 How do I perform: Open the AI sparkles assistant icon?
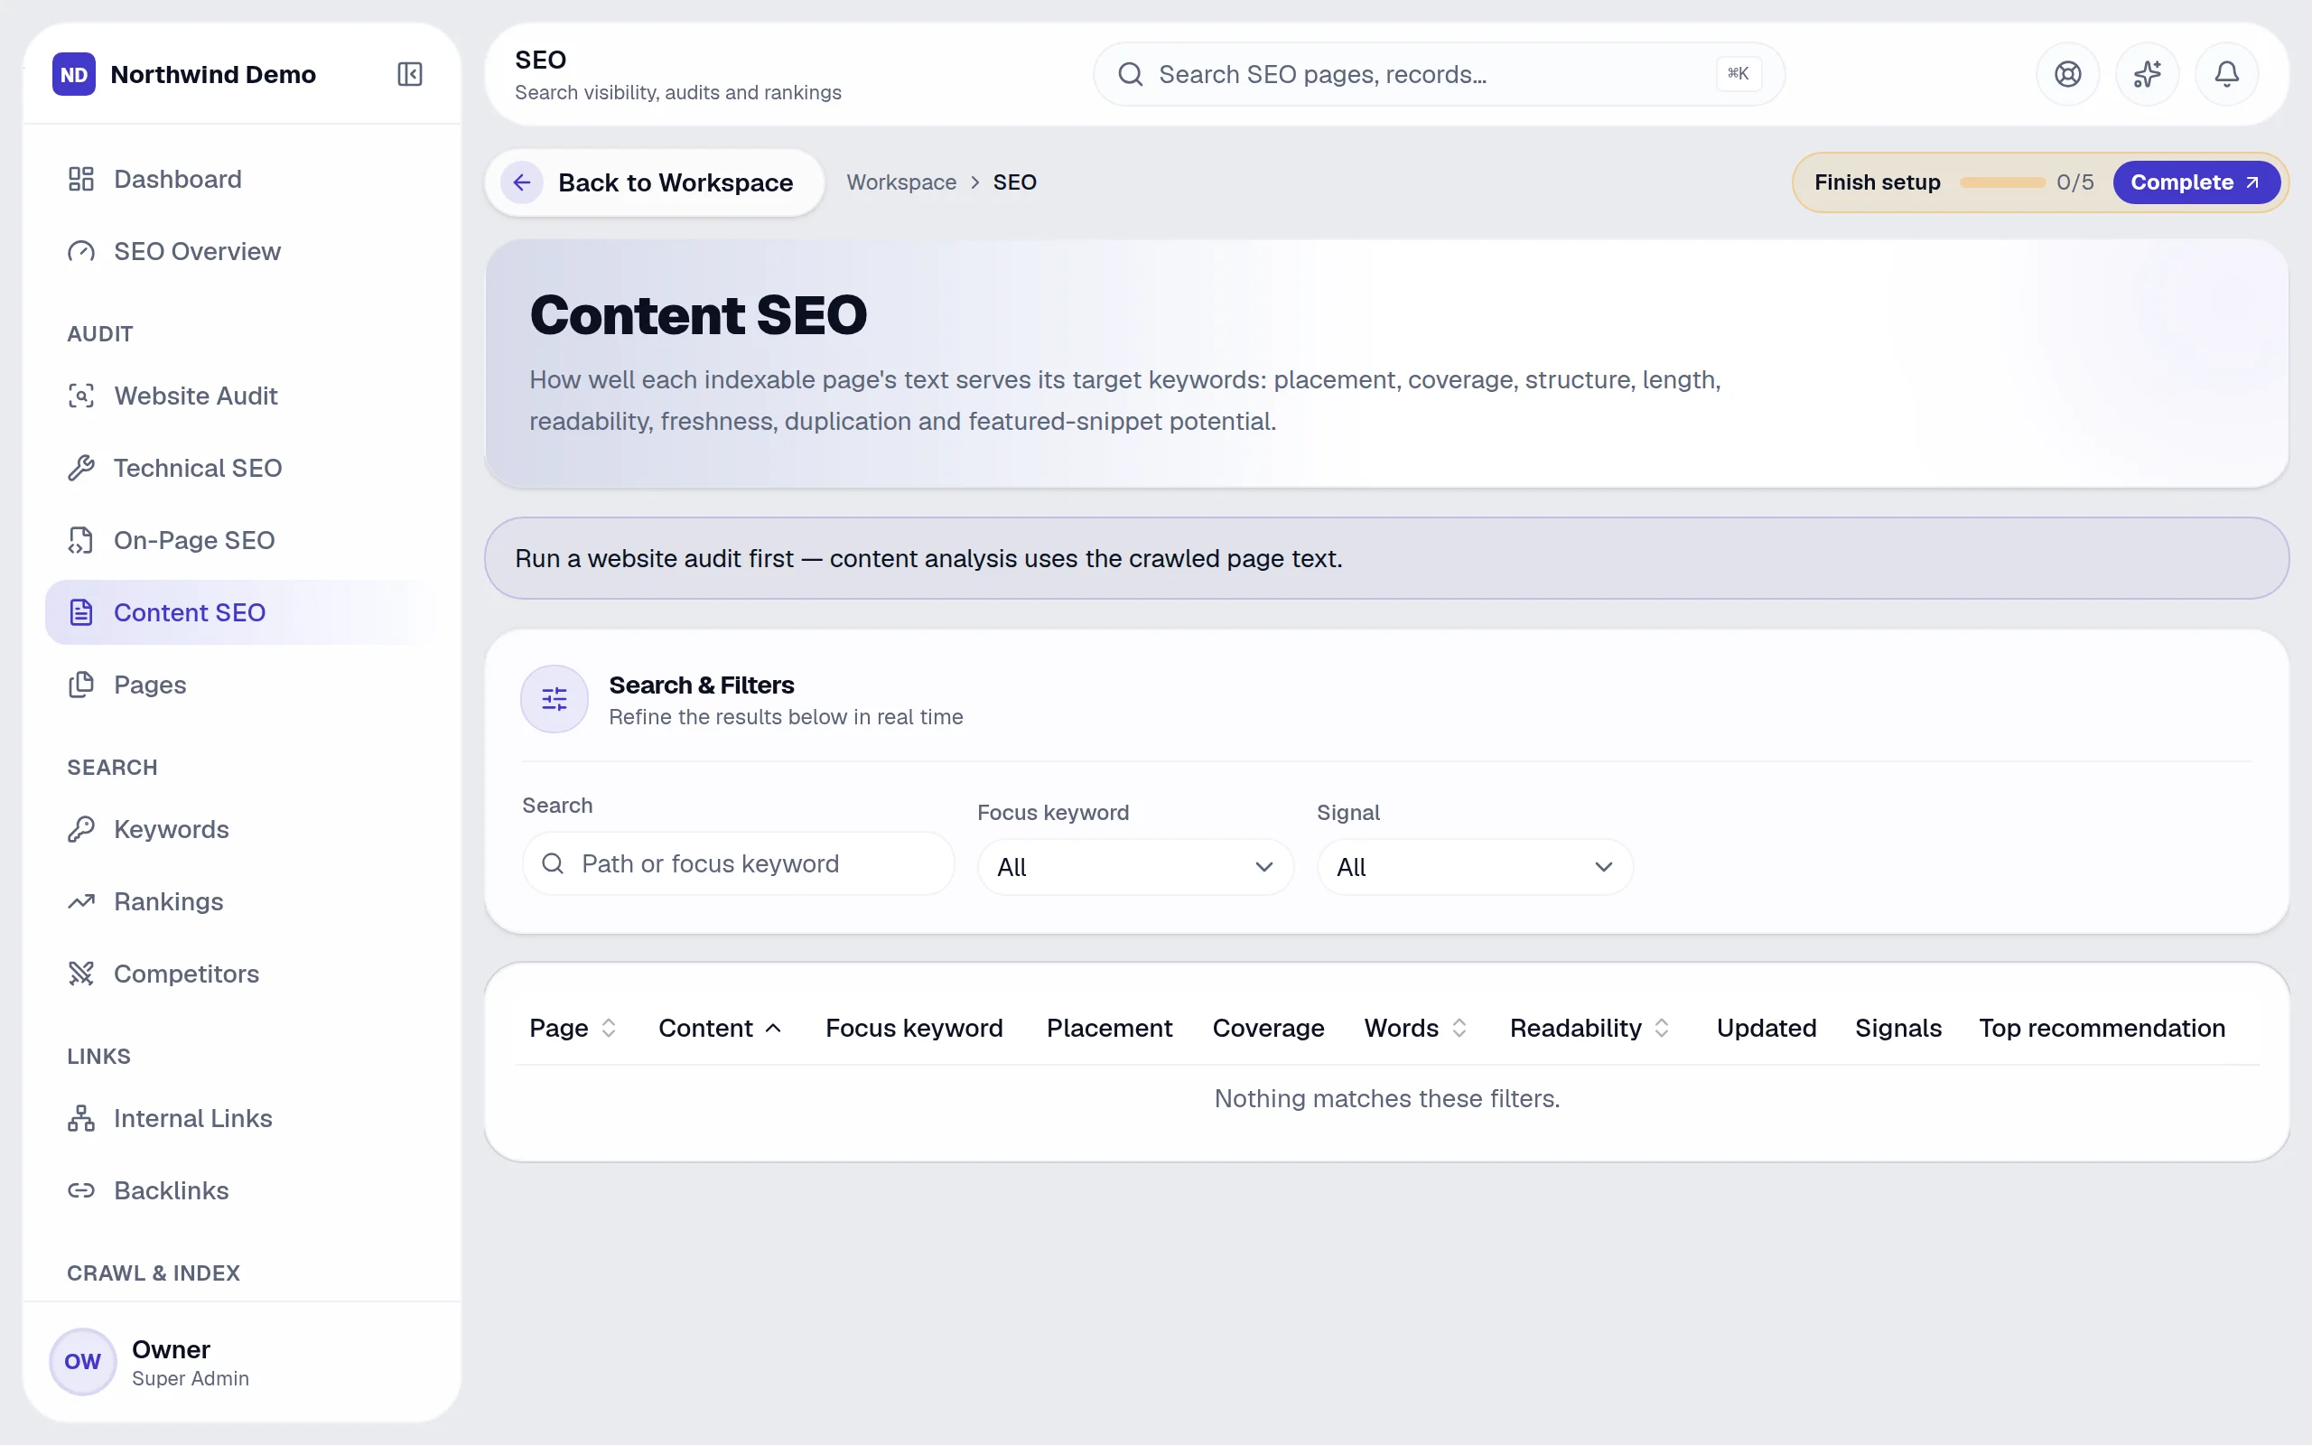coord(2148,75)
